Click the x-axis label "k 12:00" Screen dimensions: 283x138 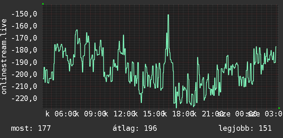point(120,114)
